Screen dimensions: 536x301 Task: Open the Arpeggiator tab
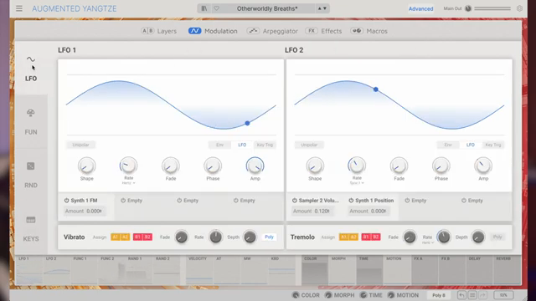(x=272, y=31)
